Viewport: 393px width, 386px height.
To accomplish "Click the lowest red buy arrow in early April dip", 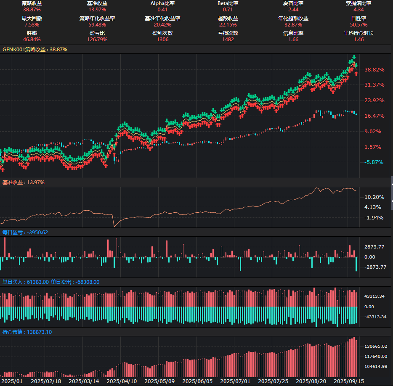I will (106, 166).
